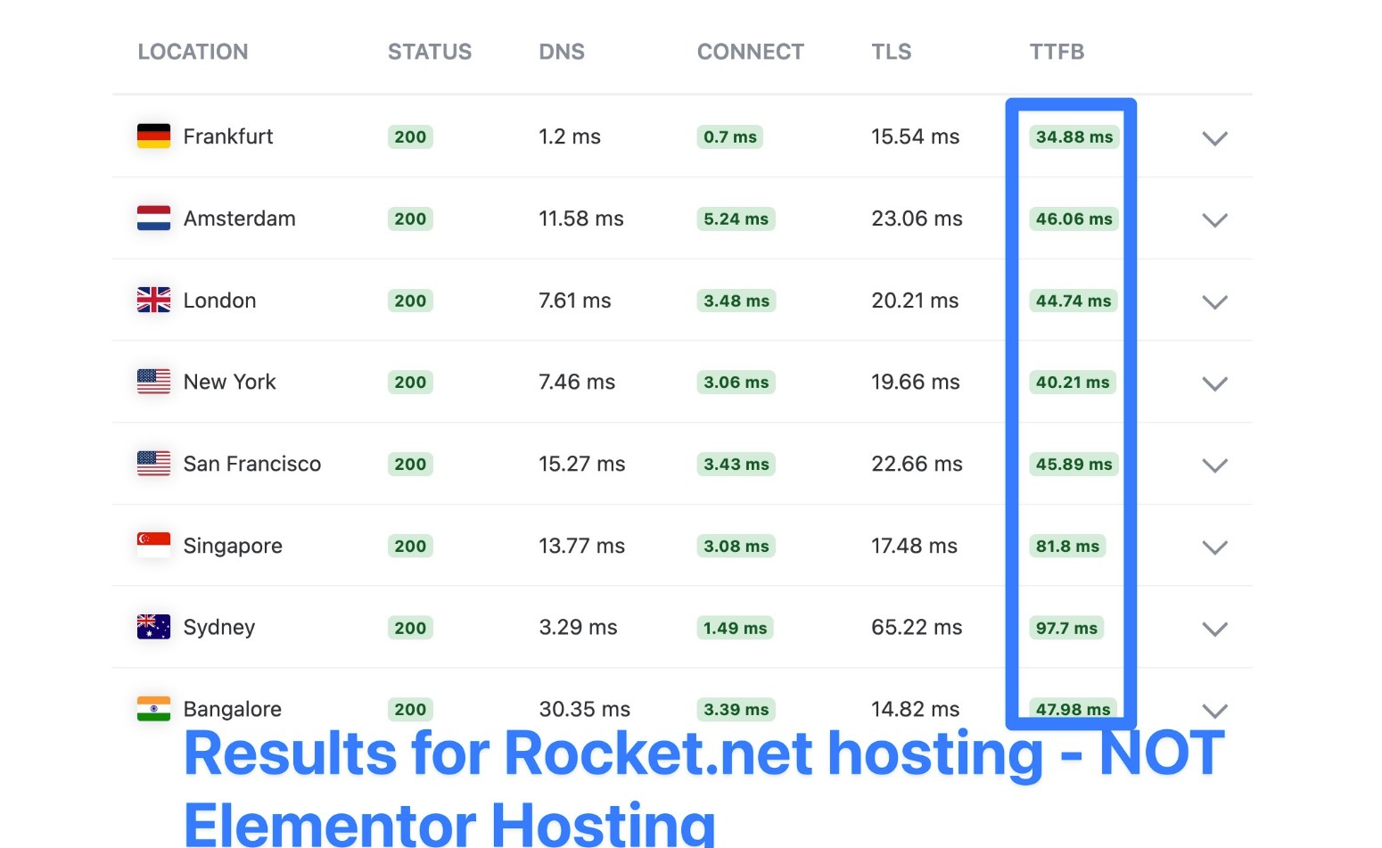Viewport: 1382px width, 848px height.
Task: Click the 7.61 ms DNS value
Action: [x=575, y=301]
